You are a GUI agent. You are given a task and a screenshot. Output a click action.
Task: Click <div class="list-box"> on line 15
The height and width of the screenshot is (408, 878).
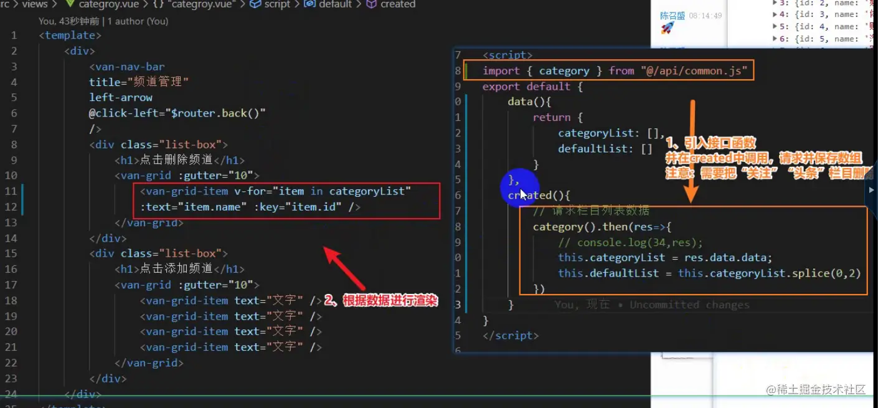coord(159,254)
